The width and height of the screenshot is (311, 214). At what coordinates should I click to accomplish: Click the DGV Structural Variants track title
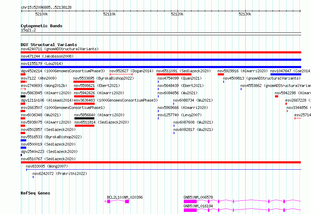(x=49, y=45)
